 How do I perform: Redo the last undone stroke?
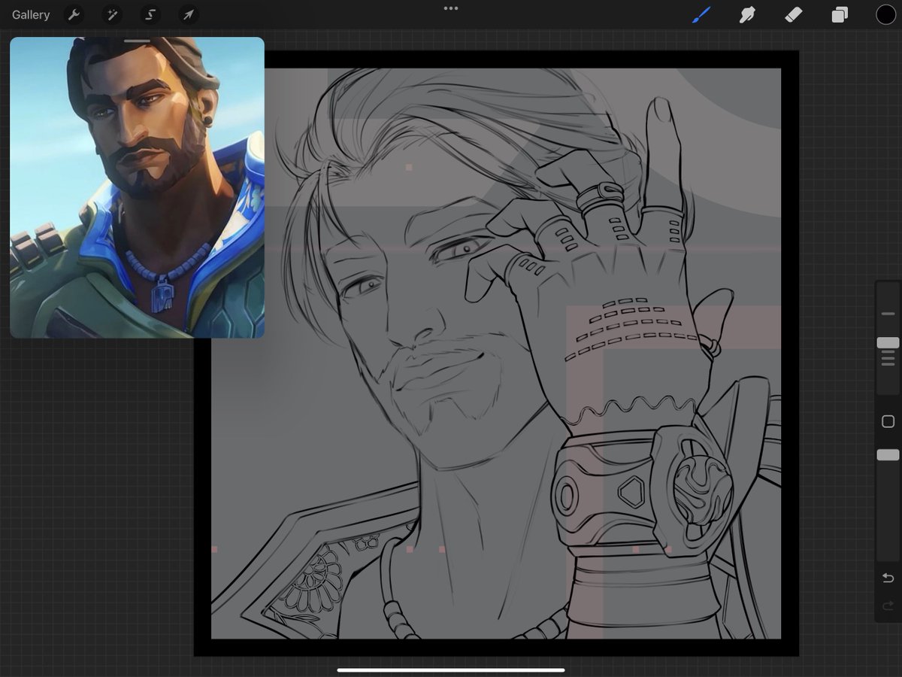888,606
